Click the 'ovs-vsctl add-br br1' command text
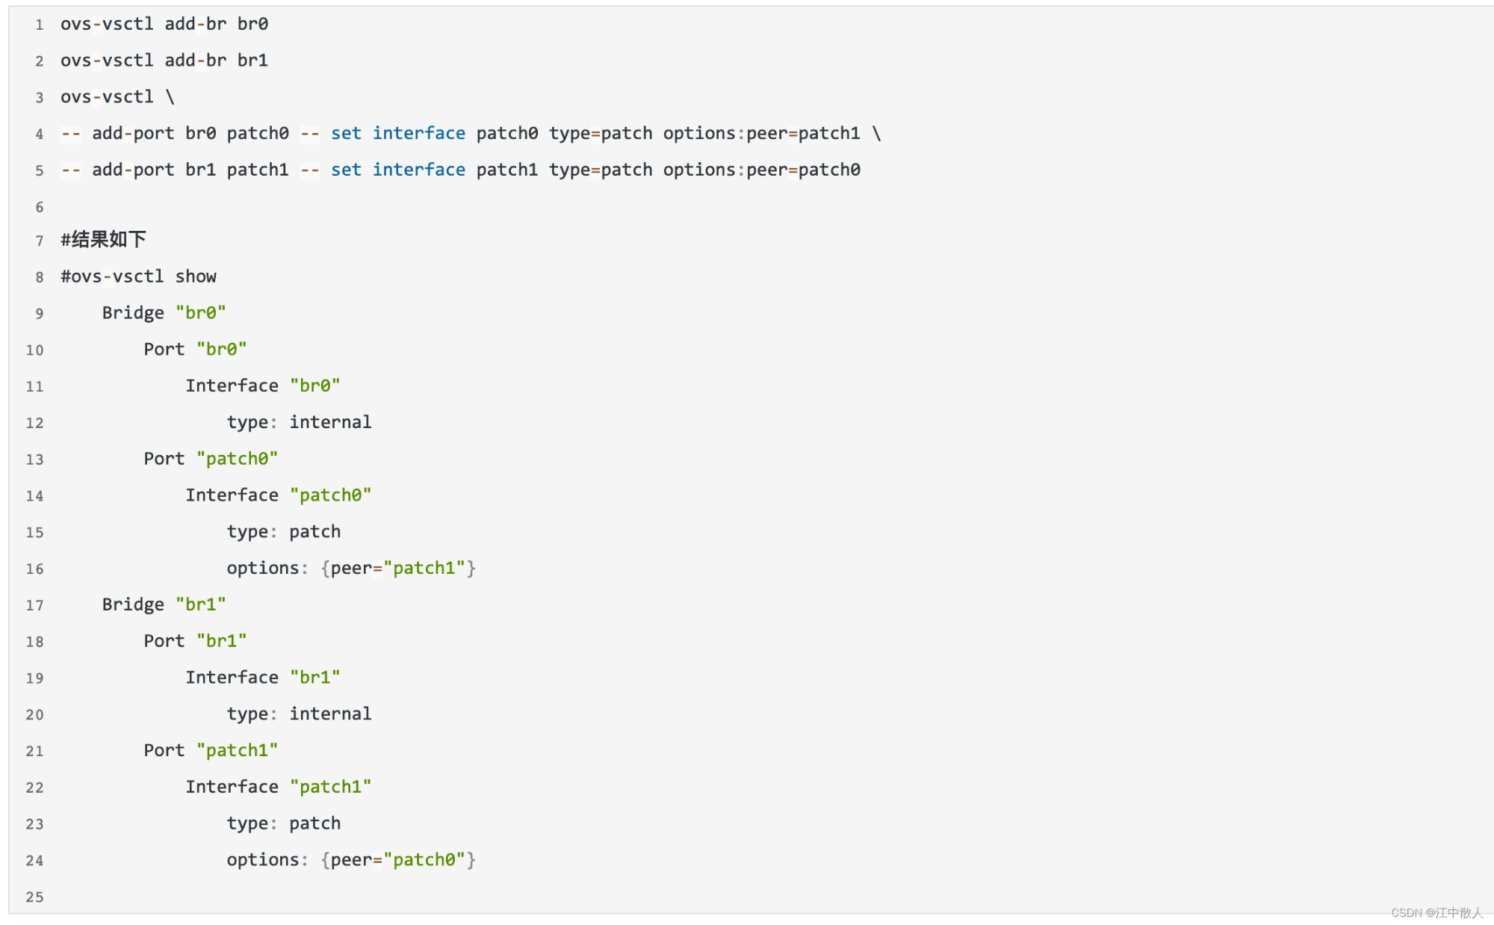 (x=164, y=61)
